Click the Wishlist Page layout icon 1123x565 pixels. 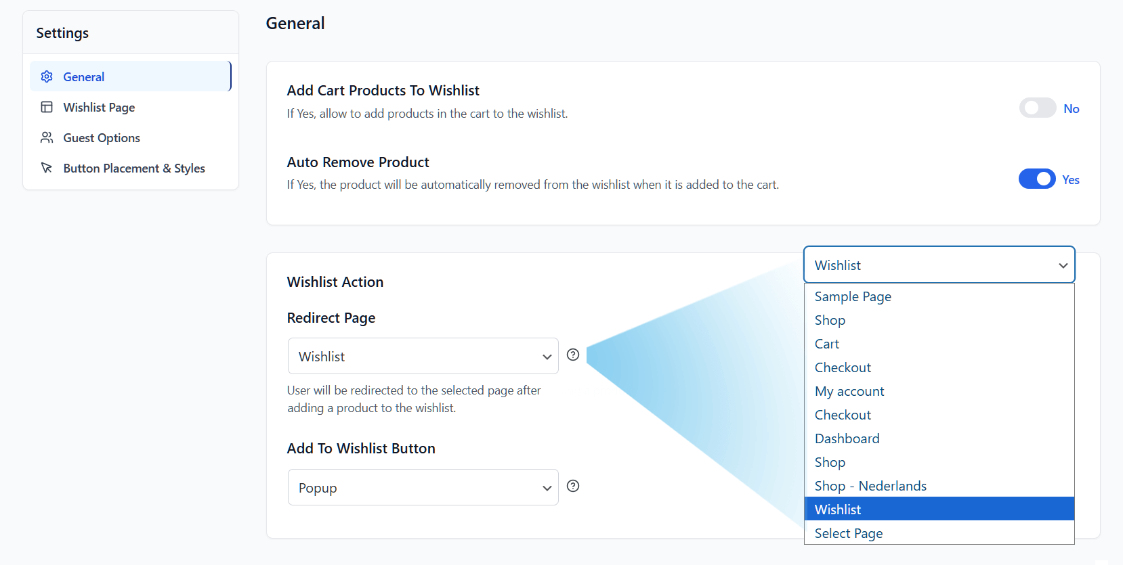pyautogui.click(x=47, y=107)
